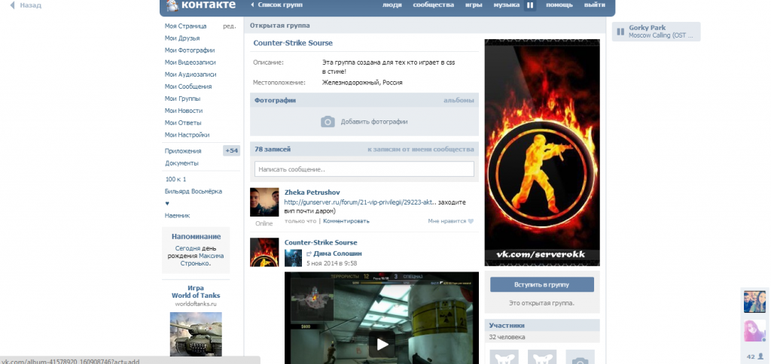Open the +54 applications counter badge
771x364 pixels.
point(231,151)
